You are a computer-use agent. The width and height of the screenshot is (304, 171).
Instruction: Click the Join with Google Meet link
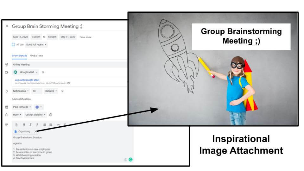pyautogui.click(x=27, y=80)
